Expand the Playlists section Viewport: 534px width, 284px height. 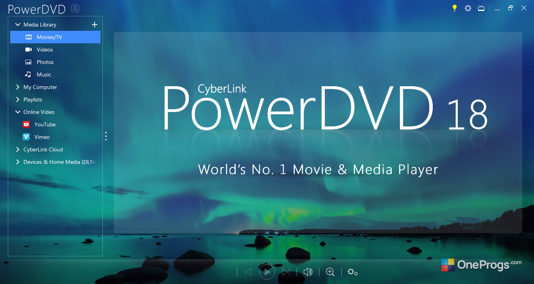point(18,99)
